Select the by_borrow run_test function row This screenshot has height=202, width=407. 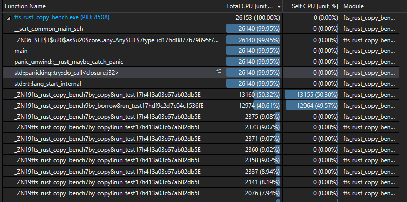pyautogui.click(x=200, y=106)
